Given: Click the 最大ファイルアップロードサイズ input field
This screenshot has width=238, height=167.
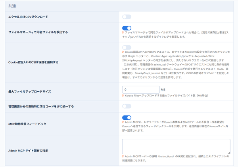Looking at the screenshot, I should [x=141, y=90].
